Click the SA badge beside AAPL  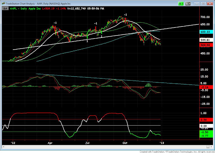click(x=5, y=8)
